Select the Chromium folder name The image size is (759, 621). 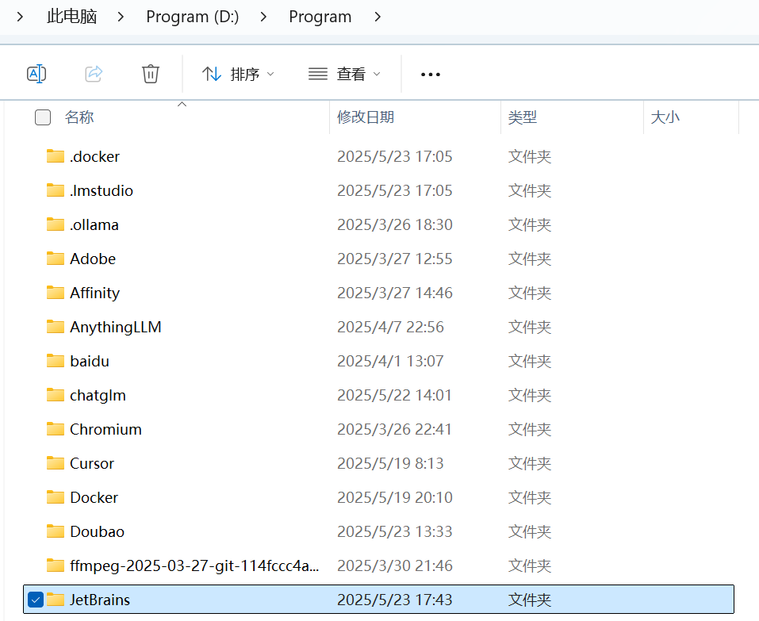point(105,429)
